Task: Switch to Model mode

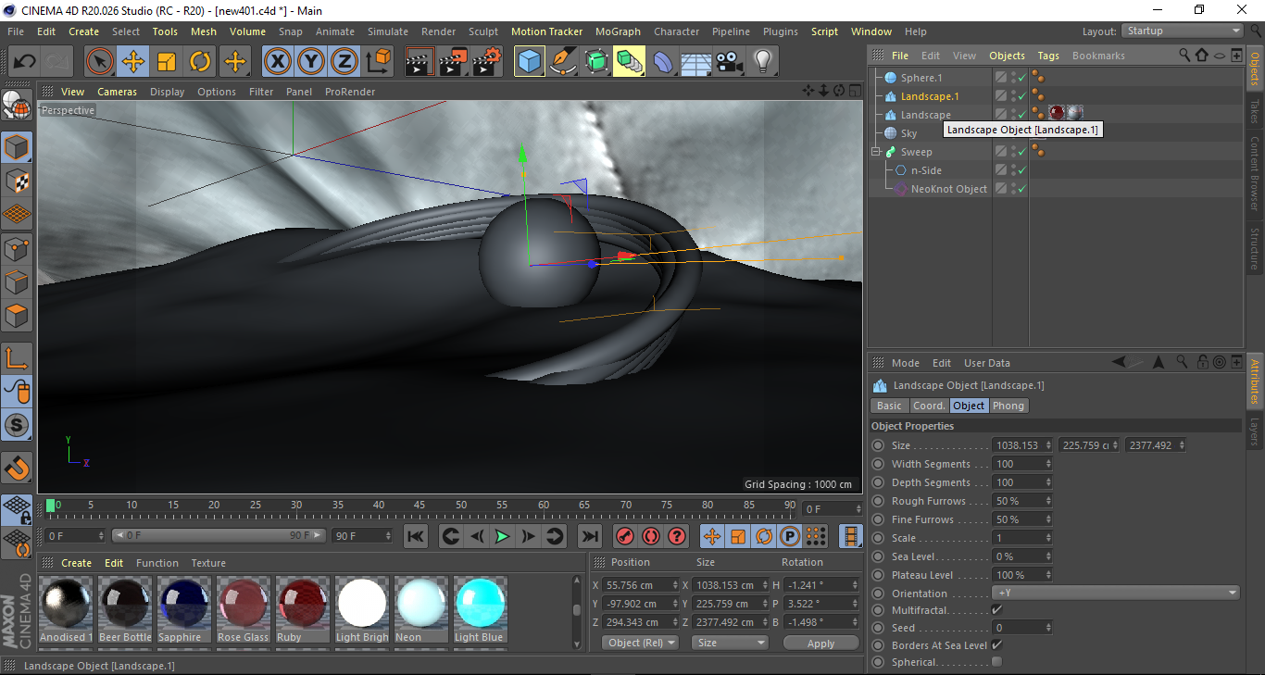Action: (x=18, y=148)
